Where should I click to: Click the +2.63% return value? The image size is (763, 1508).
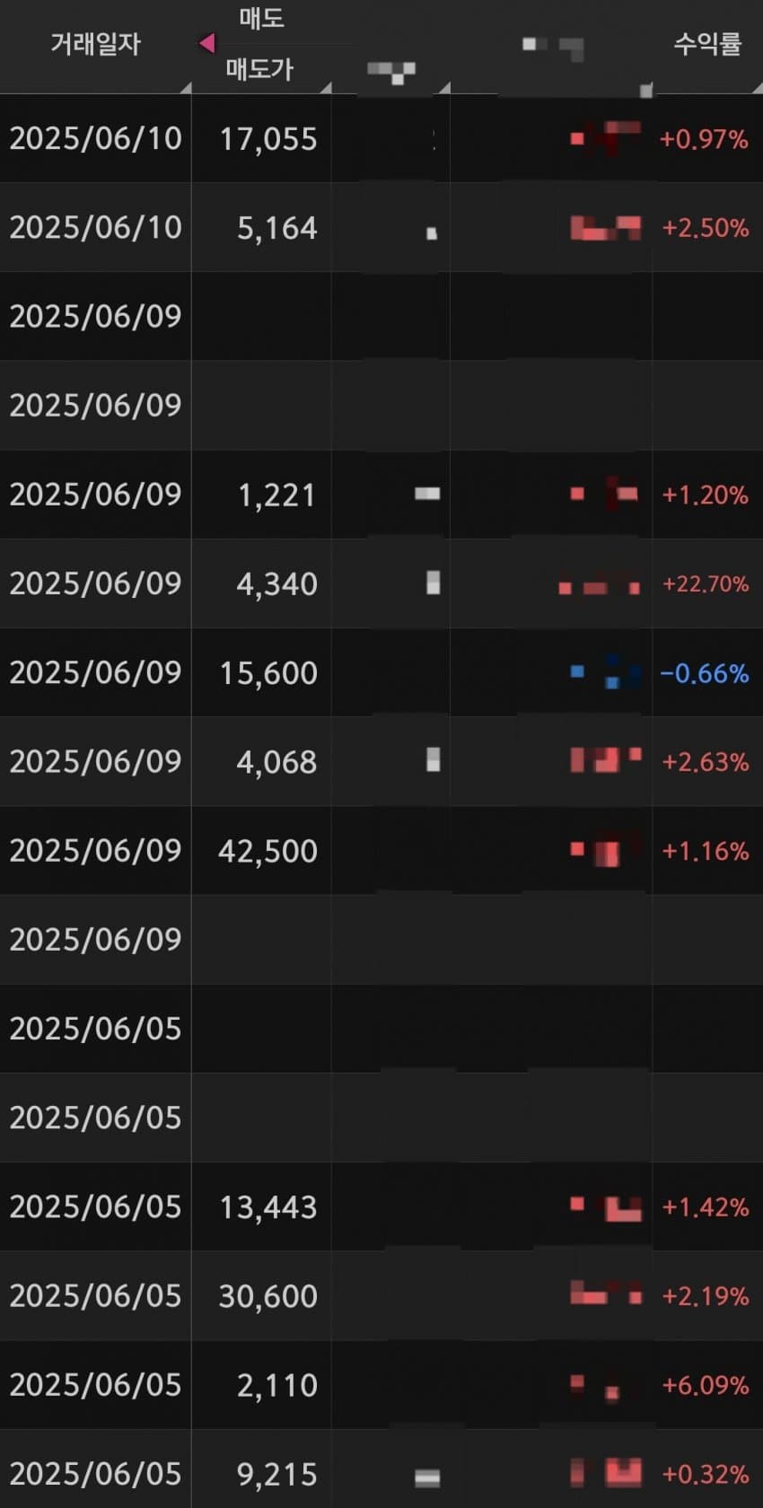pyautogui.click(x=706, y=762)
